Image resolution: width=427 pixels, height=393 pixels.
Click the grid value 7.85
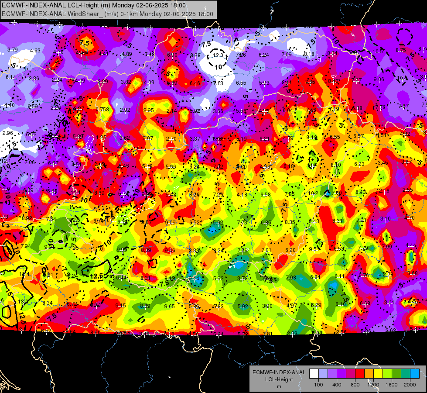(290, 194)
